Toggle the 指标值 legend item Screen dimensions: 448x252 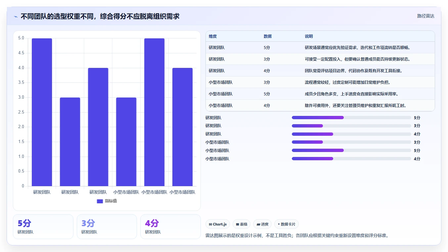click(x=107, y=201)
